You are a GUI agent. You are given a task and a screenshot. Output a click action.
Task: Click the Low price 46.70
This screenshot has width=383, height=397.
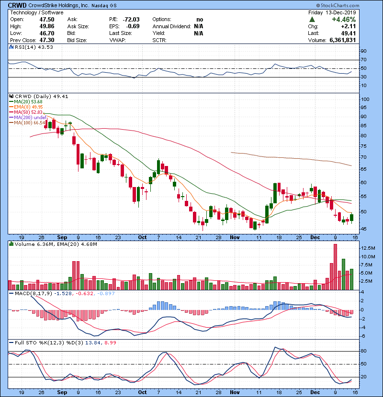tap(47, 33)
